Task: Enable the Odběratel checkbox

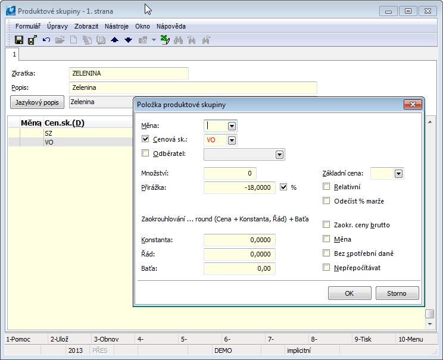Action: coord(146,154)
